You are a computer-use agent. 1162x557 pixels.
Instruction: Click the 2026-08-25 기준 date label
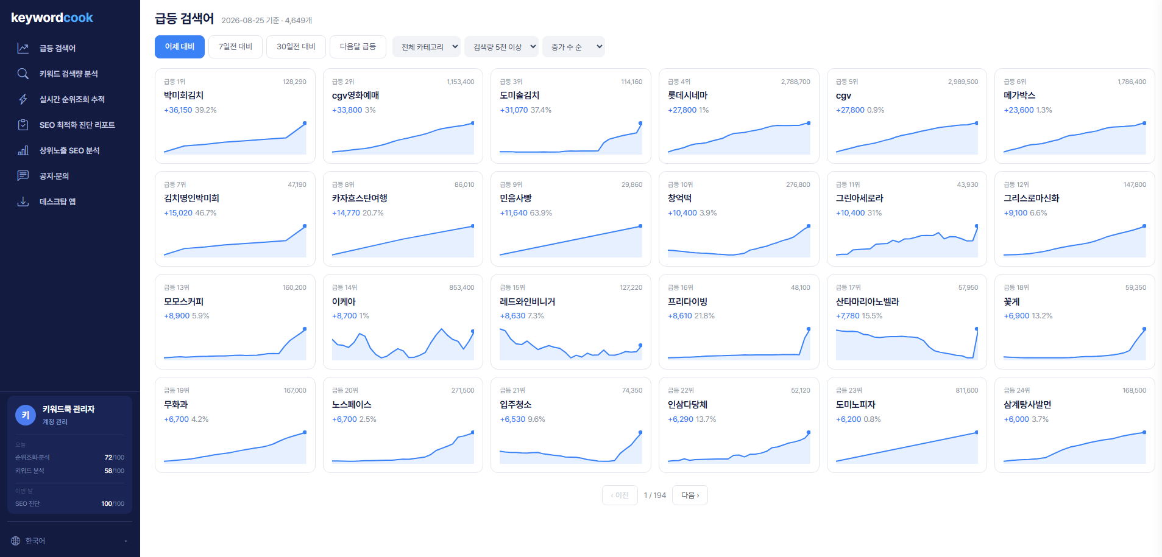point(250,21)
